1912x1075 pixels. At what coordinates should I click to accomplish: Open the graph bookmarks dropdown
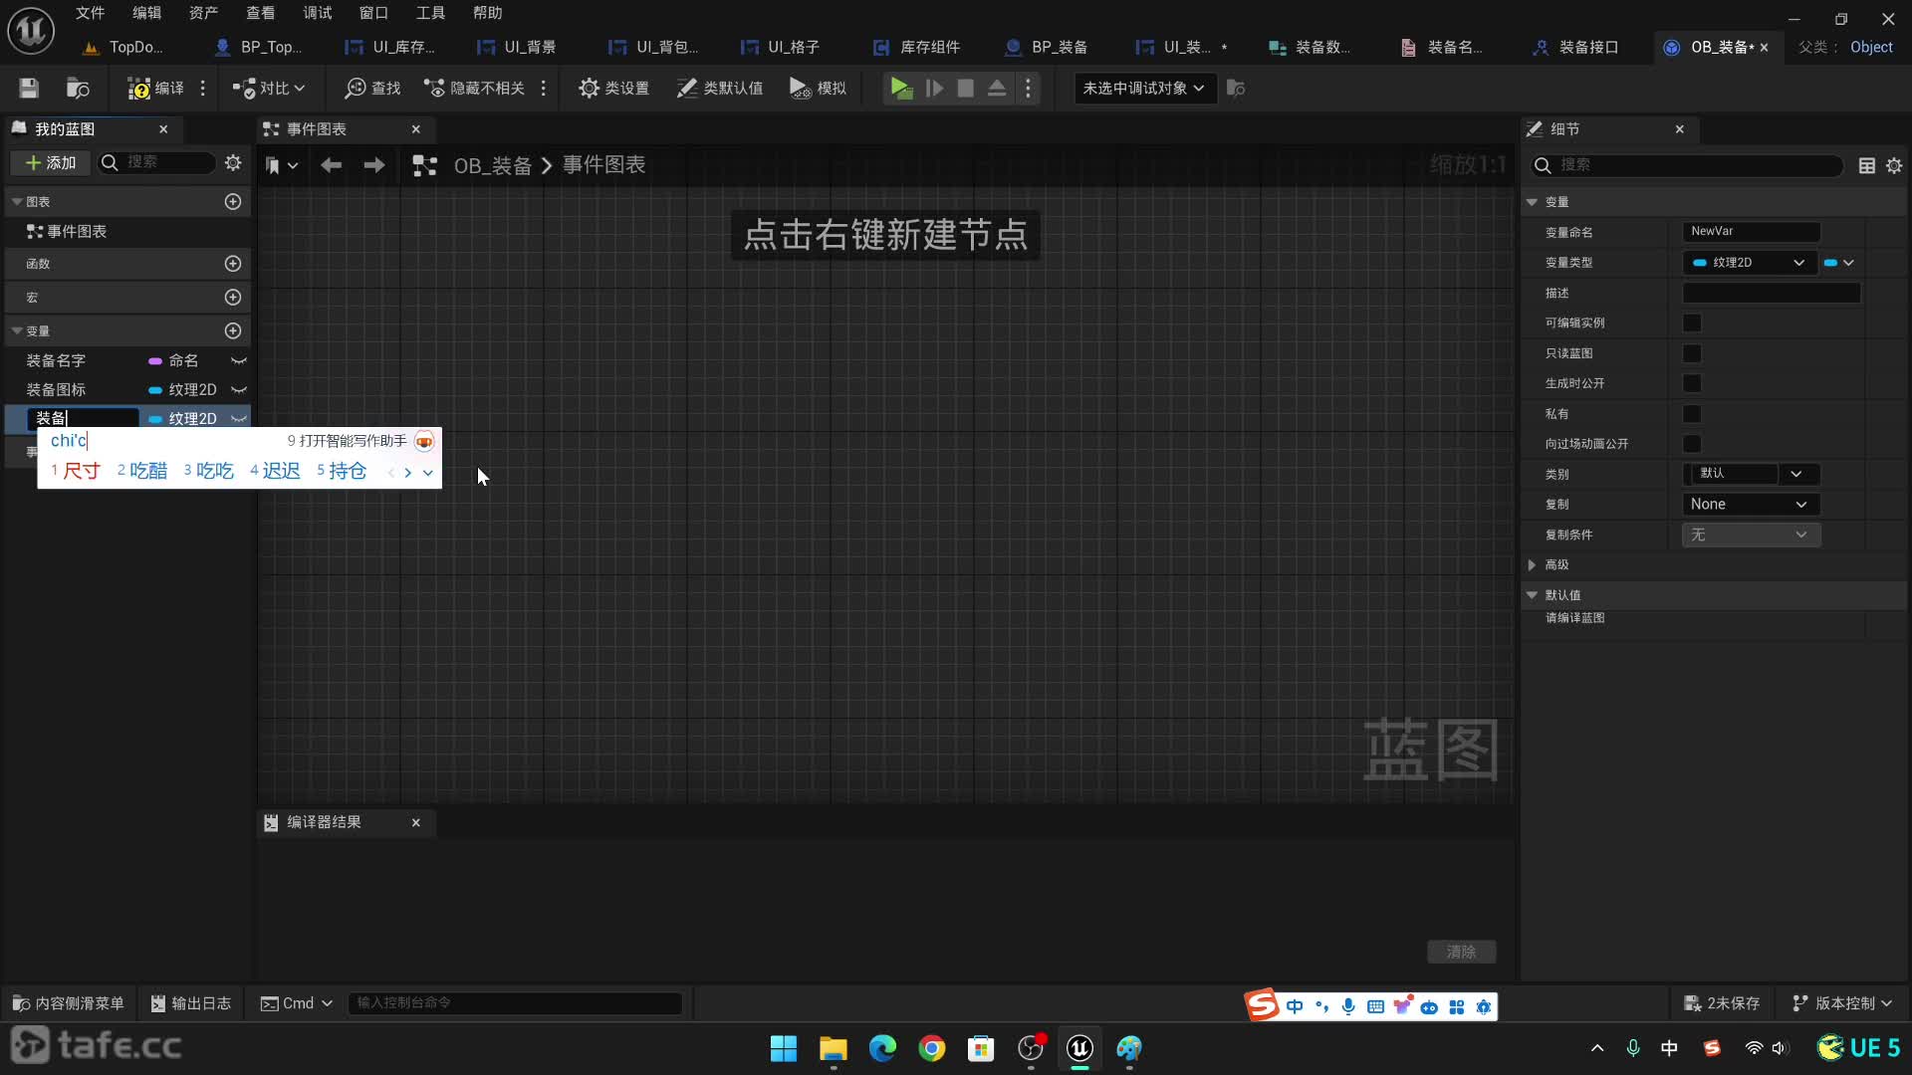[x=282, y=165]
